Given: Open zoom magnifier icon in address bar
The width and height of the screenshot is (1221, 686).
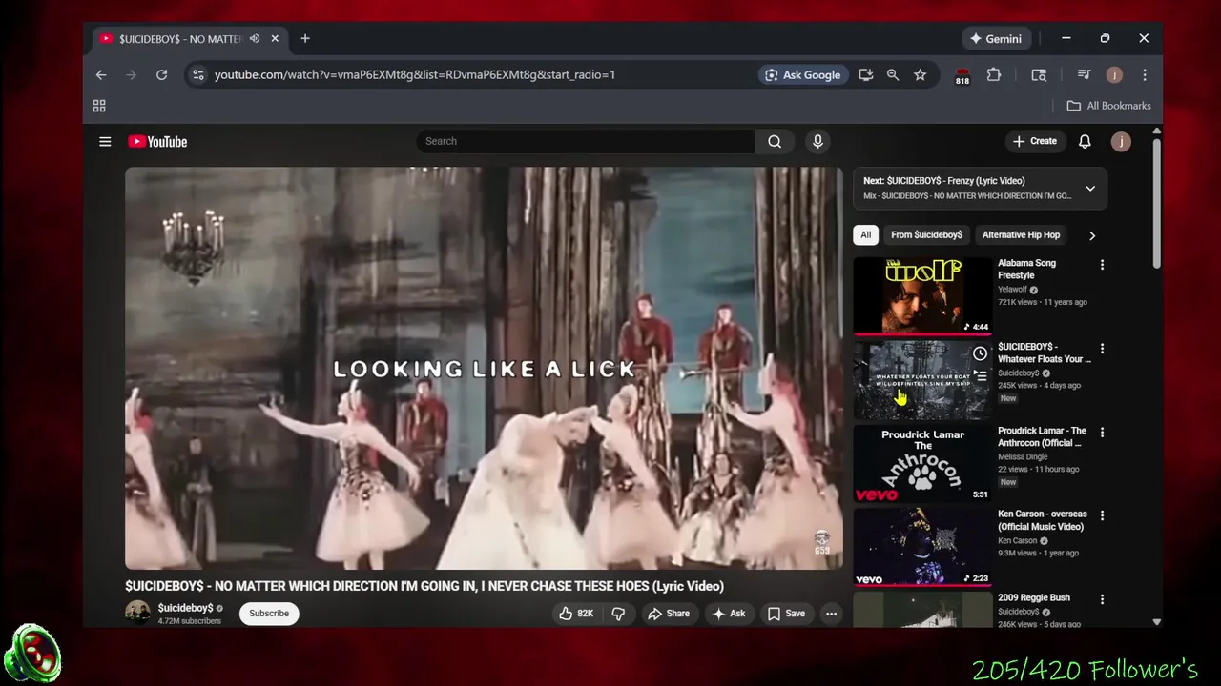Looking at the screenshot, I should [x=893, y=74].
